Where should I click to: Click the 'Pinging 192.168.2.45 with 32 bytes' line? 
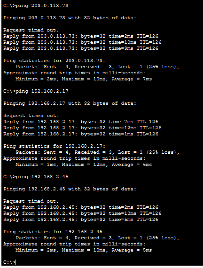[x=70, y=189]
